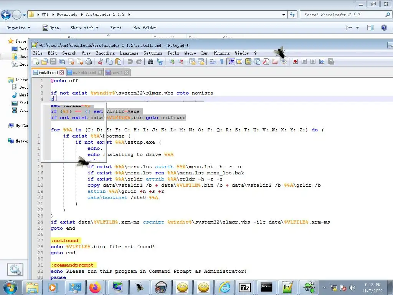393x295 pixels.
Task: Click the Playback macro button
Action: pyautogui.click(x=313, y=61)
